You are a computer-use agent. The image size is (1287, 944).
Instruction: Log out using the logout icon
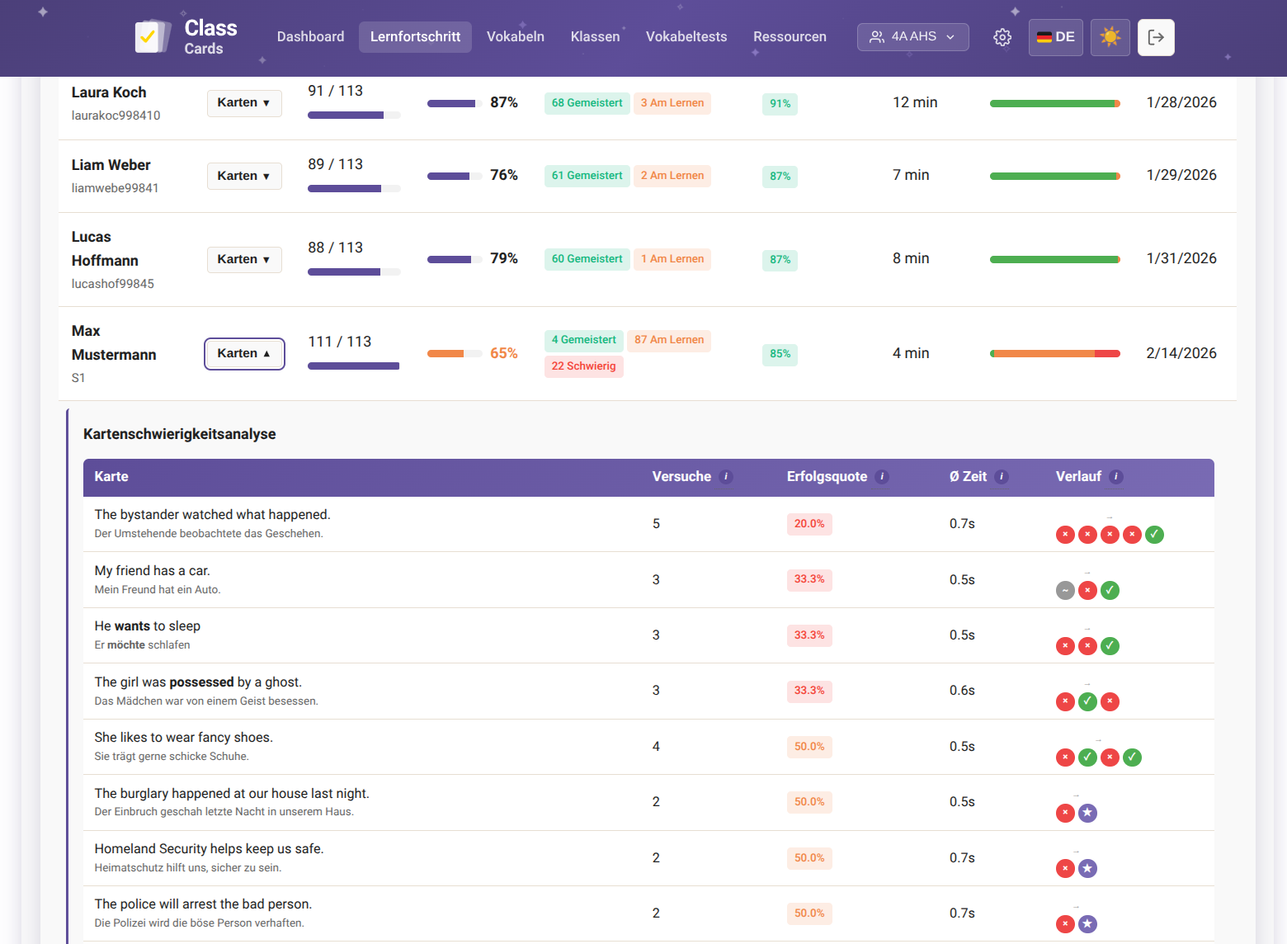click(1156, 37)
